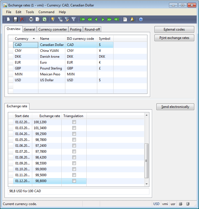
Task: Select the MXN currency cell
Action: [26, 74]
